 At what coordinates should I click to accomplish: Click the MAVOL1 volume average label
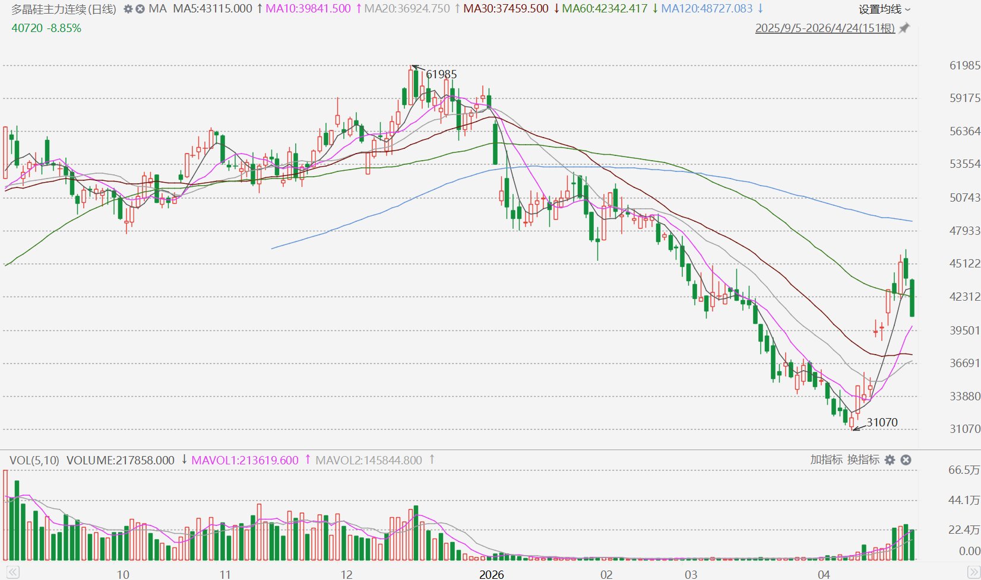[245, 460]
